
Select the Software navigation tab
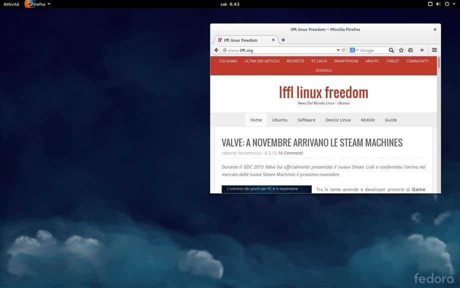click(306, 119)
